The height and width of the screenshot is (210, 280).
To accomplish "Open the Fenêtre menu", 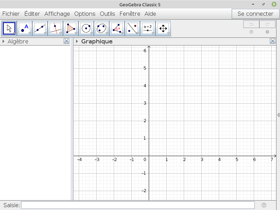I will [130, 14].
